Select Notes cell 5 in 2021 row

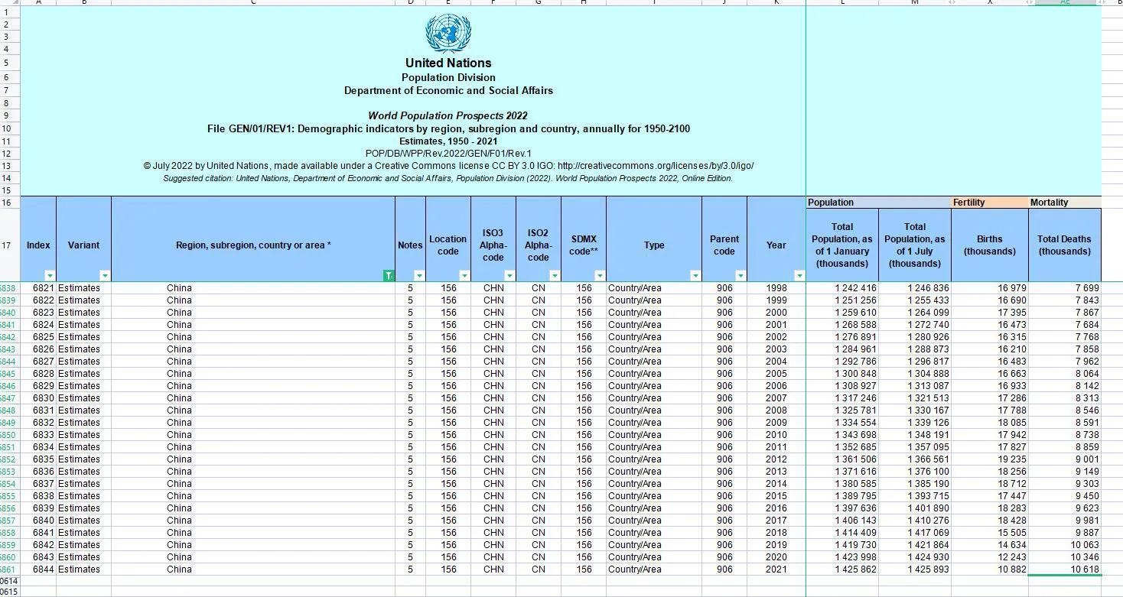click(x=410, y=569)
